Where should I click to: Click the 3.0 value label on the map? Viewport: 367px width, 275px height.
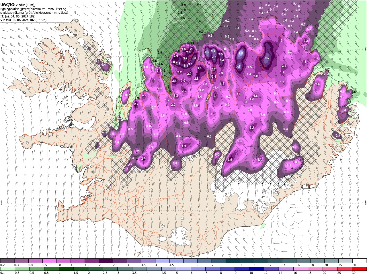pyautogui.click(x=200, y=68)
